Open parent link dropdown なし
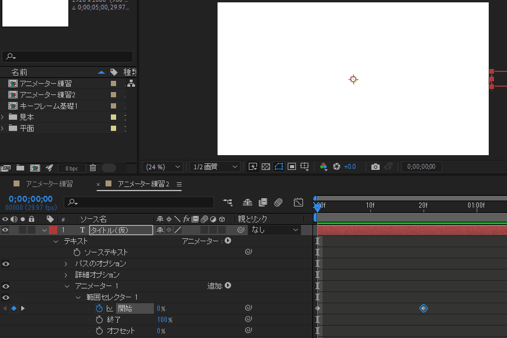The image size is (507, 338). [274, 230]
